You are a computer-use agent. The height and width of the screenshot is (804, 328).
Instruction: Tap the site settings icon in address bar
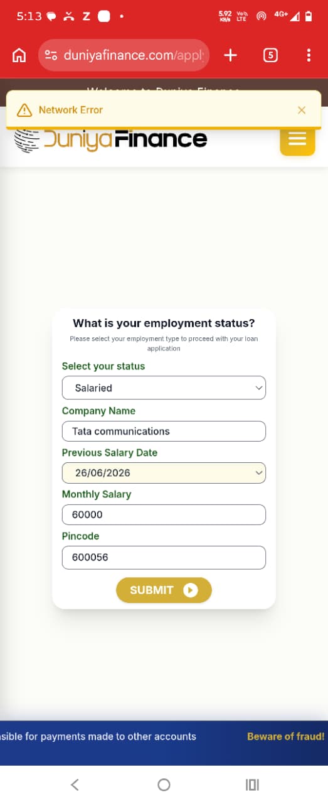pos(52,55)
